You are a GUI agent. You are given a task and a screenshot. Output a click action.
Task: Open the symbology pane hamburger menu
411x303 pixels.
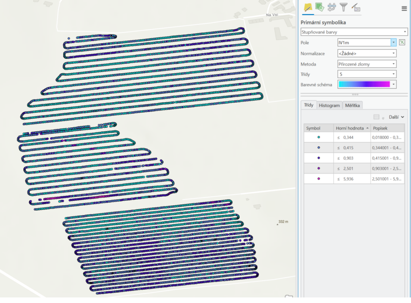pos(404,8)
